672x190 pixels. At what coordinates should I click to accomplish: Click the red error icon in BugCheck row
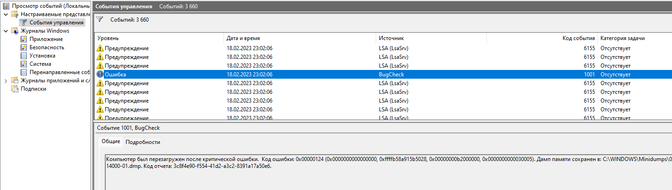tap(100, 75)
